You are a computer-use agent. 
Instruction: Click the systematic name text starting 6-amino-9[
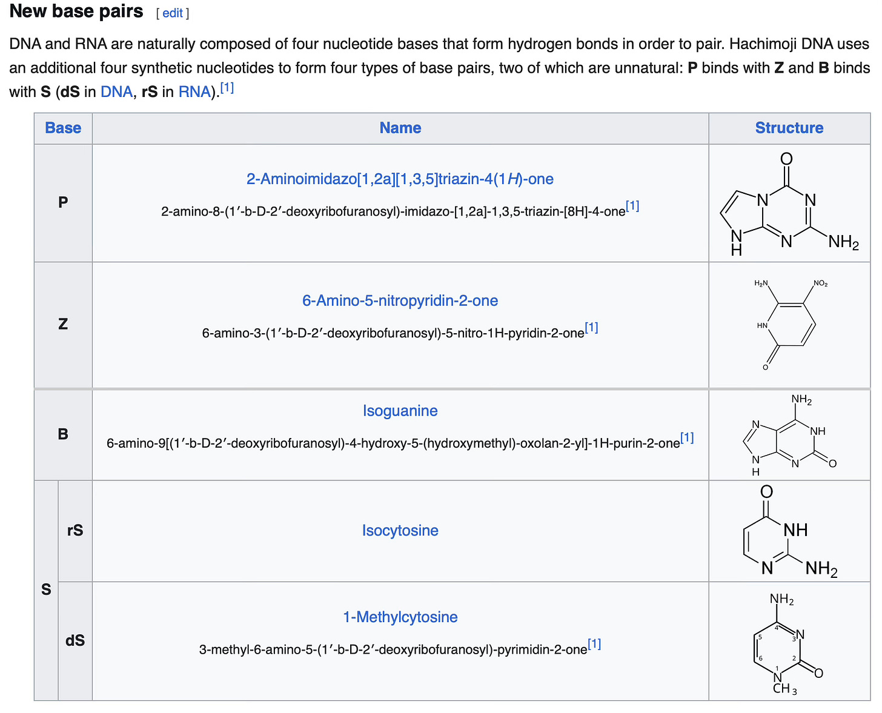(x=393, y=443)
